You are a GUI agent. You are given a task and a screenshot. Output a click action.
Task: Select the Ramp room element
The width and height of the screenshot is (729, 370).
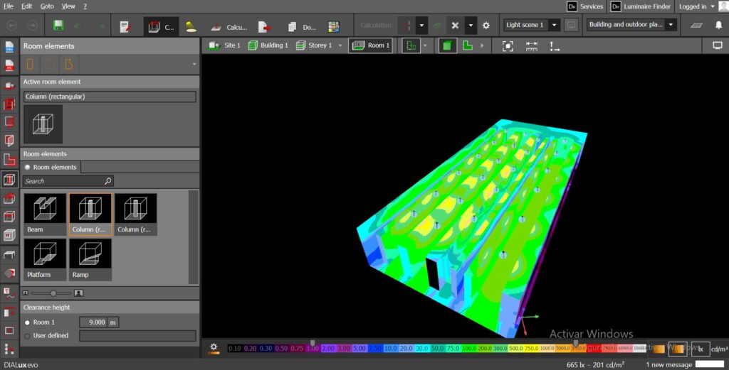90,259
